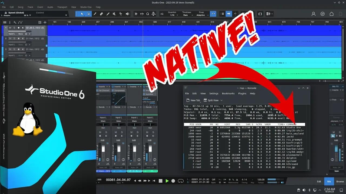346x194 pixels.
Task: Click the transport Record button
Action: (173, 181)
